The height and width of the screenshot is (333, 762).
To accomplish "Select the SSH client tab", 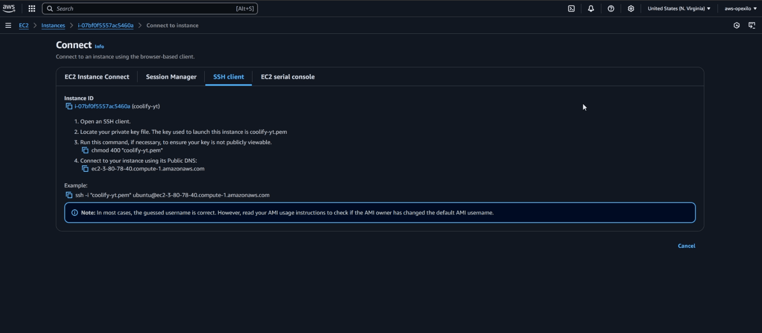I will 228,77.
